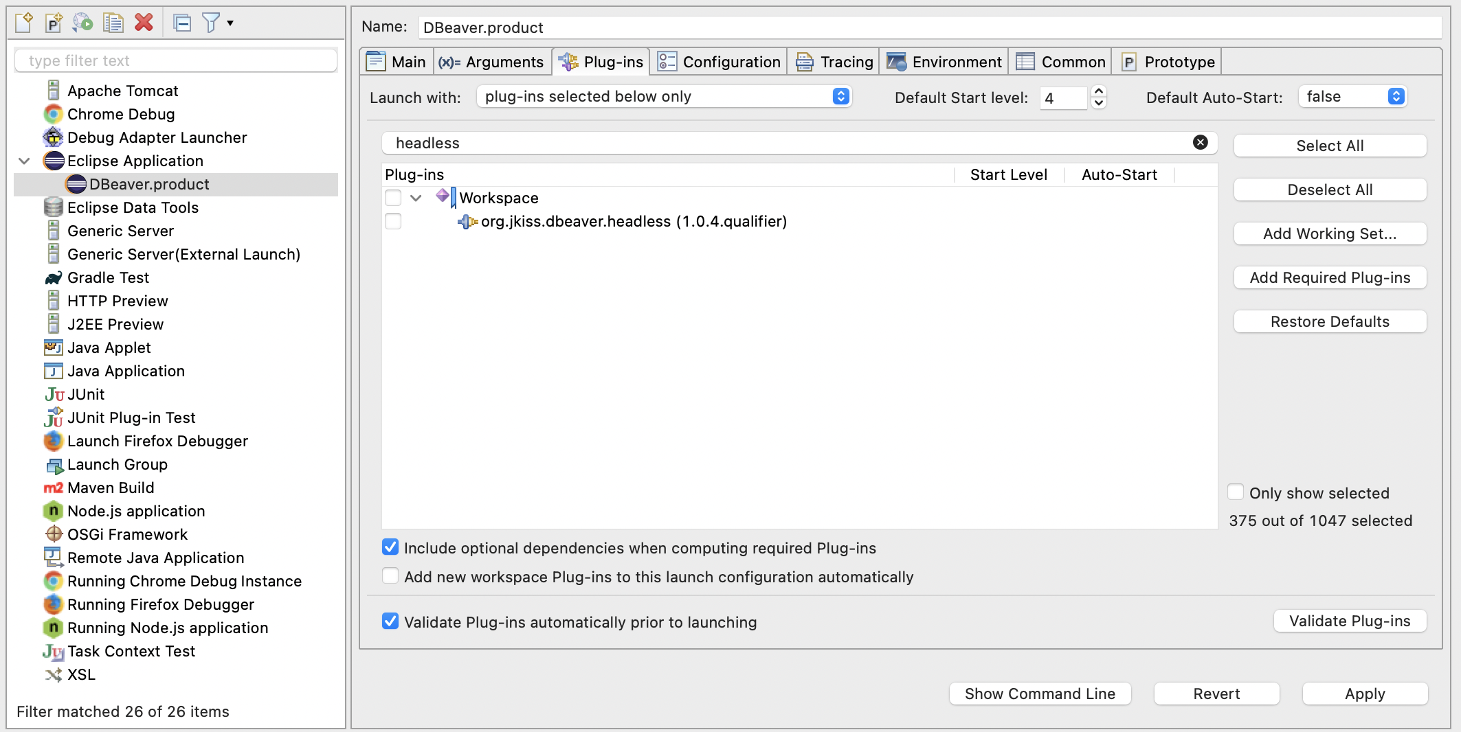
Task: Click the Select All button
Action: coord(1330,146)
